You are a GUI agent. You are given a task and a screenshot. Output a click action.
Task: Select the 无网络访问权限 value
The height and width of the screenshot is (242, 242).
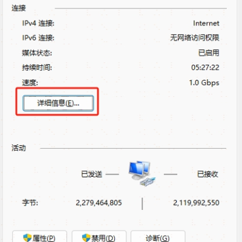[x=195, y=38]
